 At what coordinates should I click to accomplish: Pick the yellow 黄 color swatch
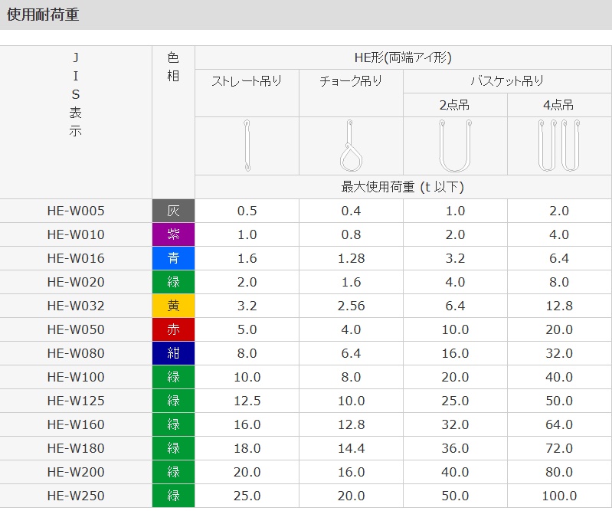click(174, 306)
